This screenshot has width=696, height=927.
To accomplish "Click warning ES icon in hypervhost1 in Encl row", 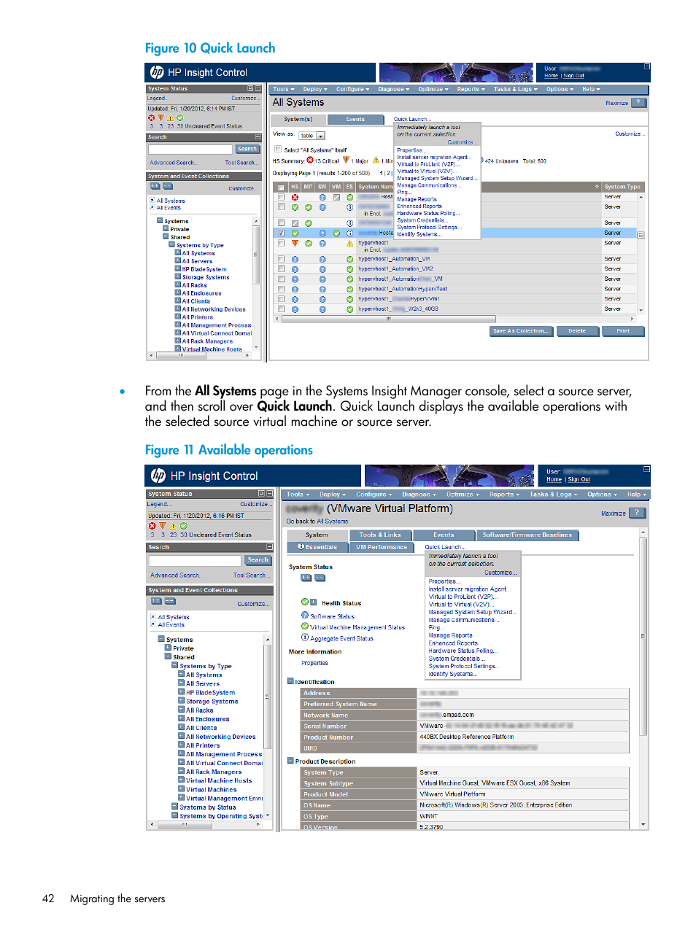I will pos(349,244).
